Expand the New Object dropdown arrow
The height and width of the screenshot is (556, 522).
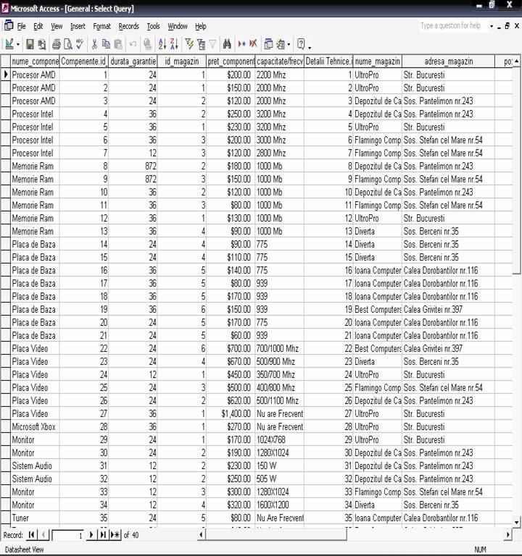[x=288, y=44]
